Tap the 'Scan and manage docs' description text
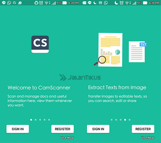The image size is (161, 143). click(x=40, y=101)
